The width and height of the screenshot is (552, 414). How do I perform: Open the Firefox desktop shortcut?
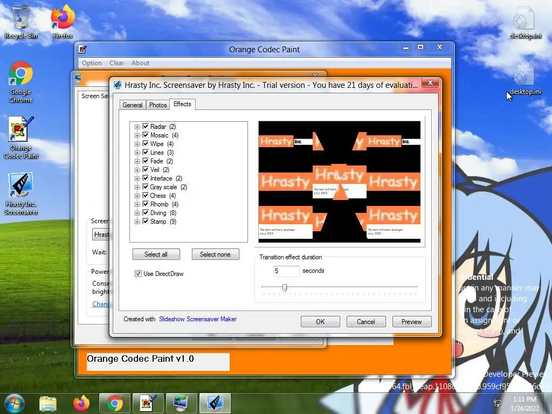click(x=63, y=21)
